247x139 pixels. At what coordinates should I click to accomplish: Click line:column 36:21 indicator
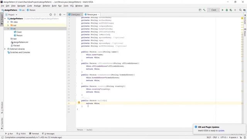pyautogui.click(x=209, y=137)
